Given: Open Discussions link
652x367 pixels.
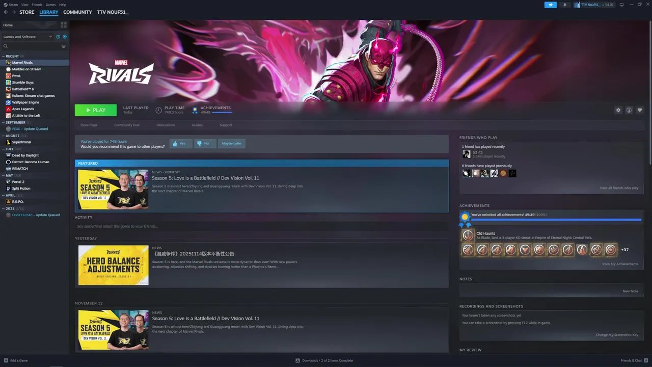Looking at the screenshot, I should [166, 125].
